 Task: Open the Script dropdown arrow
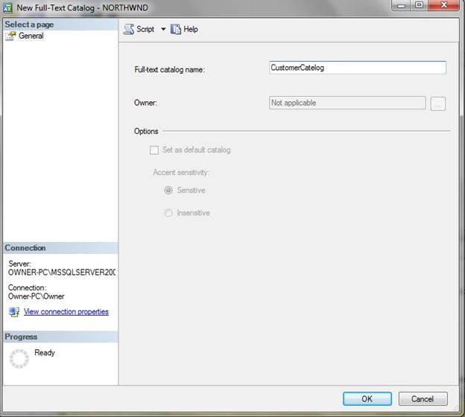coord(163,29)
